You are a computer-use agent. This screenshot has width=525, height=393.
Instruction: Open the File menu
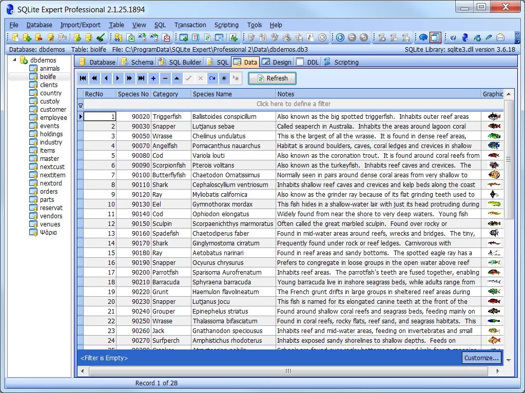[x=14, y=25]
